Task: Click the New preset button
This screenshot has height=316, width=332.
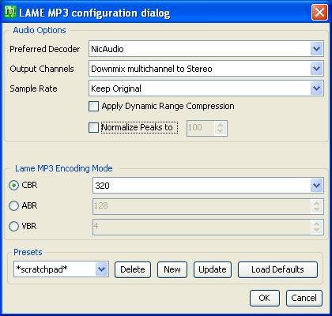Action: coord(172,269)
